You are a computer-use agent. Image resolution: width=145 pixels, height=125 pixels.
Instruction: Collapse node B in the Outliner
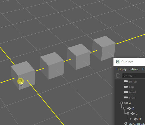(125, 108)
